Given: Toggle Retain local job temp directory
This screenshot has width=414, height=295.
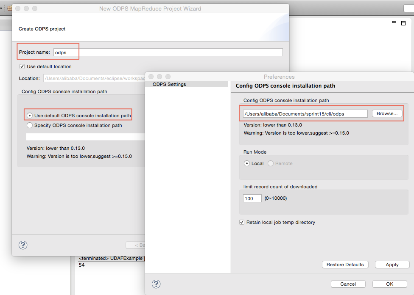Looking at the screenshot, I should (x=242, y=222).
